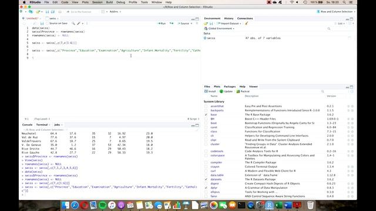
Task: Check the backports package checkbox
Action: coord(206,111)
